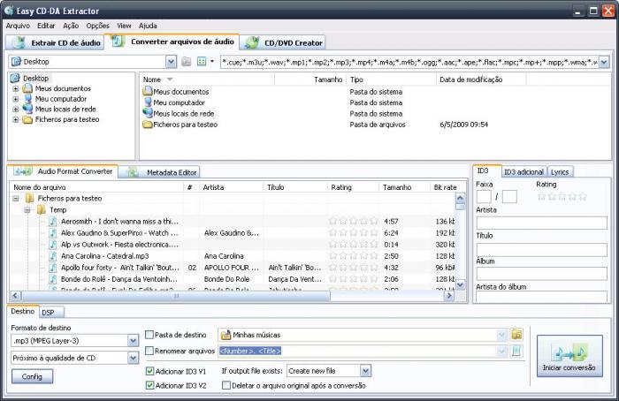Click the Título input field in ID3 panel

click(x=541, y=249)
